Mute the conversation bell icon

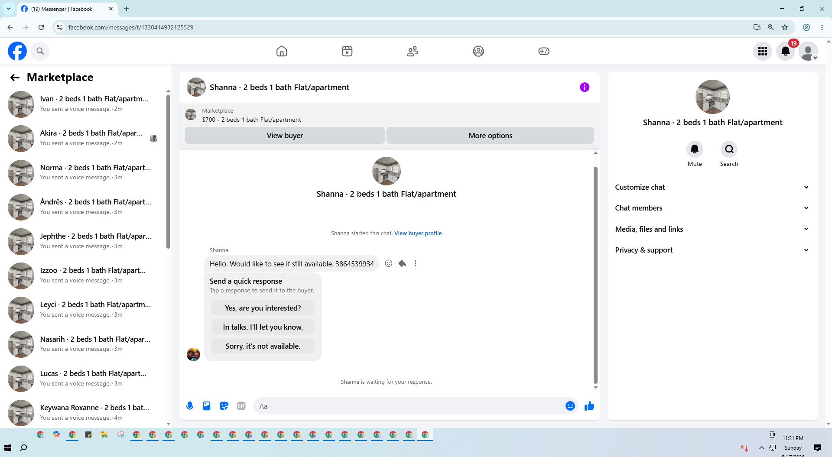(x=695, y=149)
